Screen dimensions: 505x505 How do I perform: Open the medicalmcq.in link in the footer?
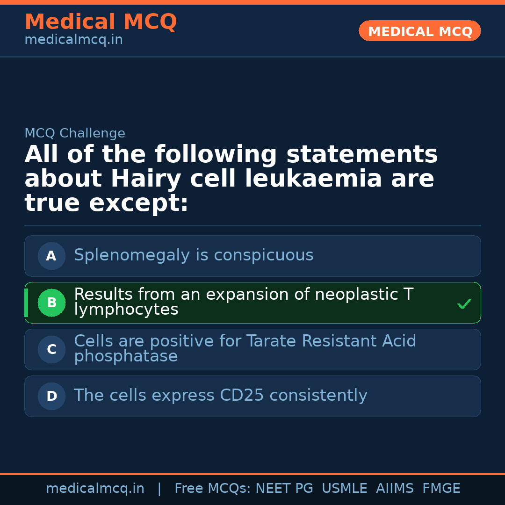click(95, 489)
